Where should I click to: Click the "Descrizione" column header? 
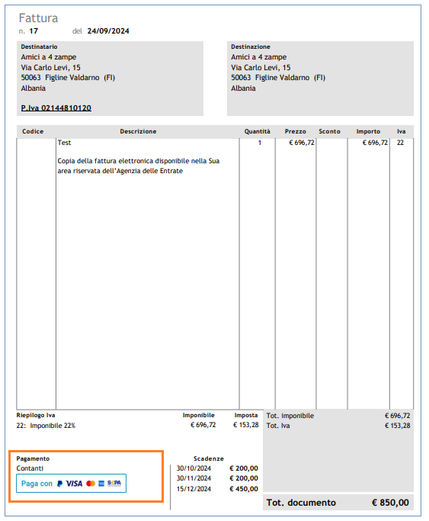[138, 131]
